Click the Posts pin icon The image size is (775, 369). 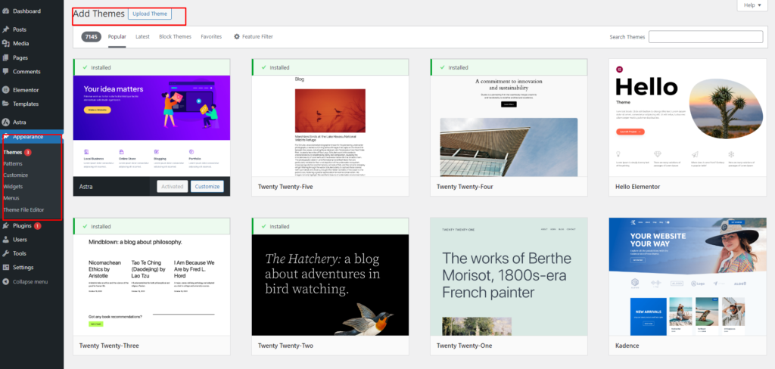click(6, 29)
